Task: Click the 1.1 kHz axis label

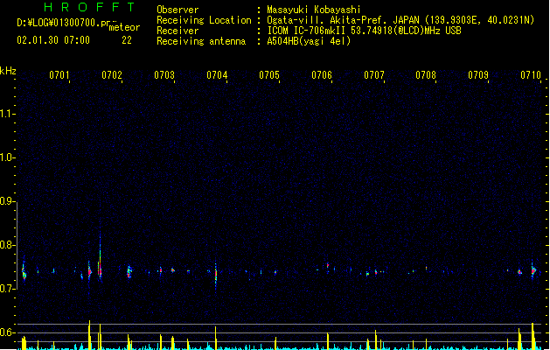Action: 7,114
